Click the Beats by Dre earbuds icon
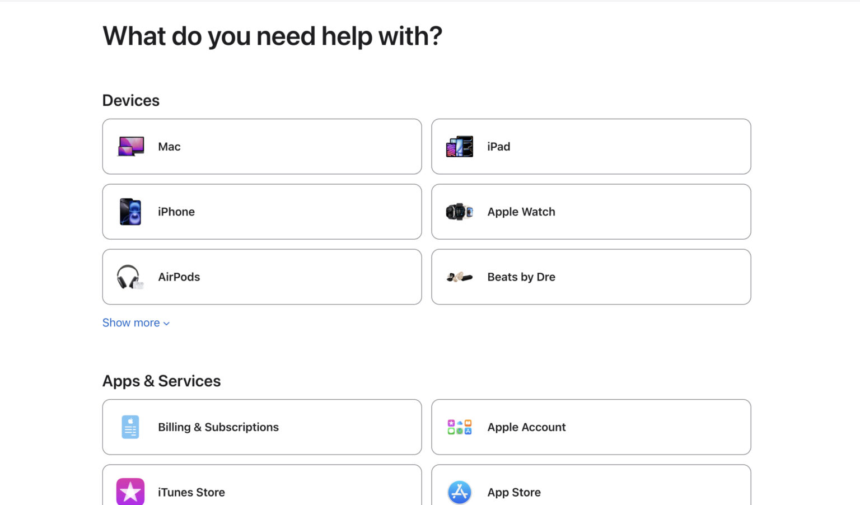 [459, 277]
